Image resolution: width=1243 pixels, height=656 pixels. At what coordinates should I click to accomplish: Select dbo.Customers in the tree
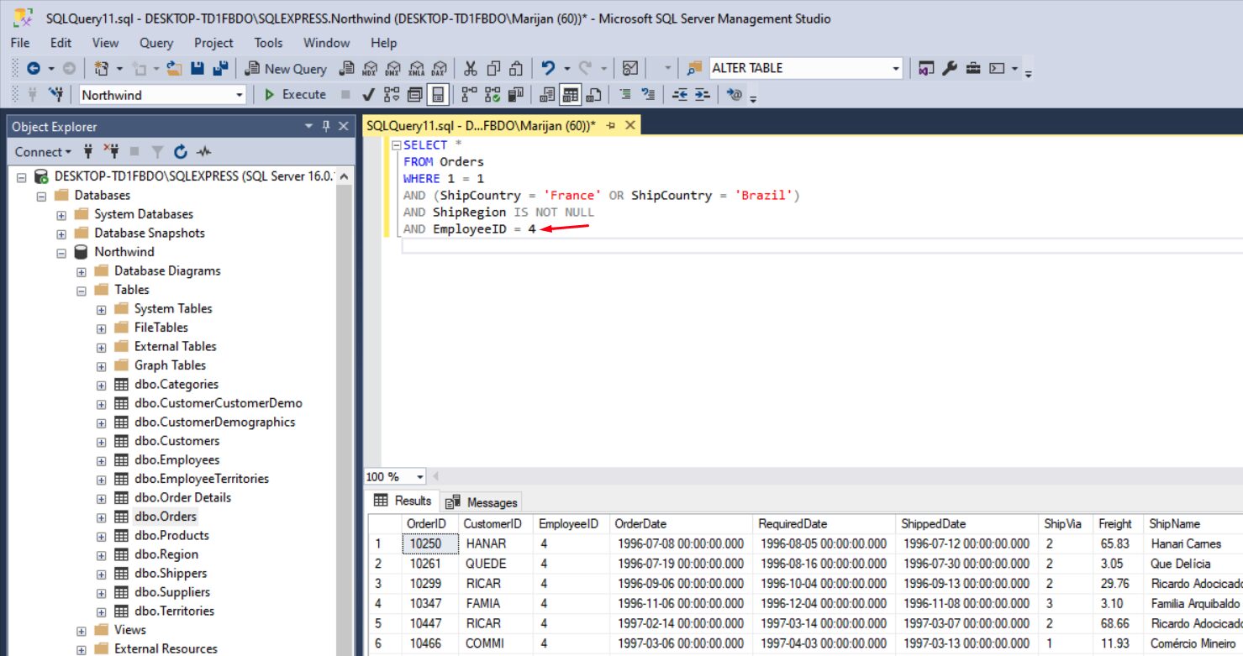176,441
